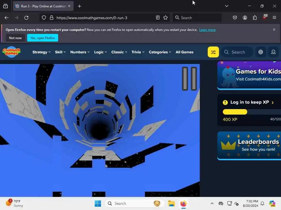Click the Coolmath search magnifier icon
The width and height of the screenshot is (281, 210).
[226, 52]
